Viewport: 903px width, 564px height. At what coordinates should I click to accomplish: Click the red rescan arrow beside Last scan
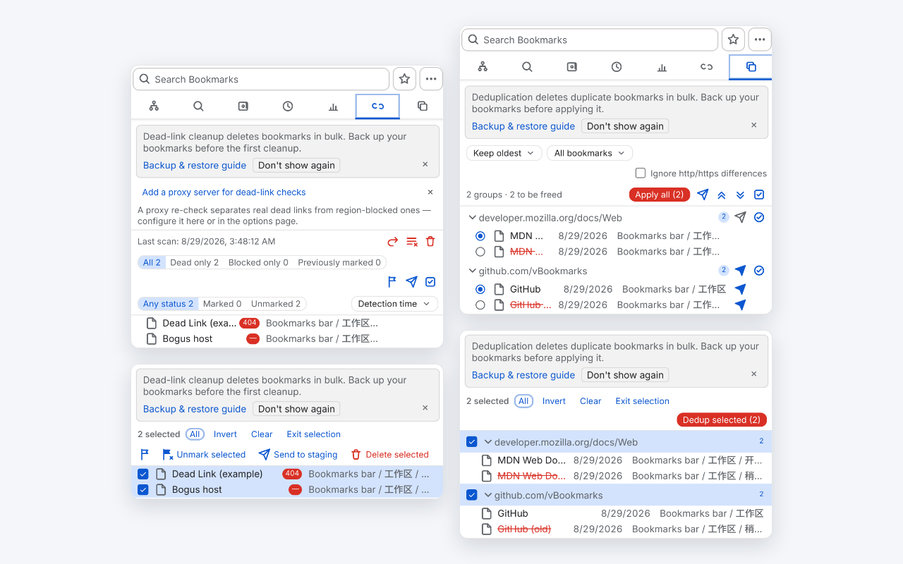[x=393, y=242]
